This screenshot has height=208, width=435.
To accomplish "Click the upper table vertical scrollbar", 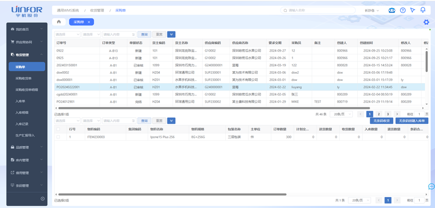I will [426, 61].
